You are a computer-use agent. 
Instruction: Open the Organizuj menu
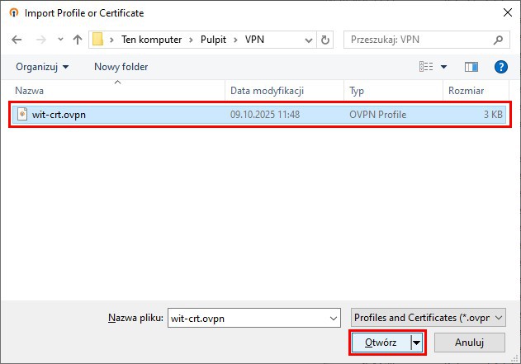42,66
